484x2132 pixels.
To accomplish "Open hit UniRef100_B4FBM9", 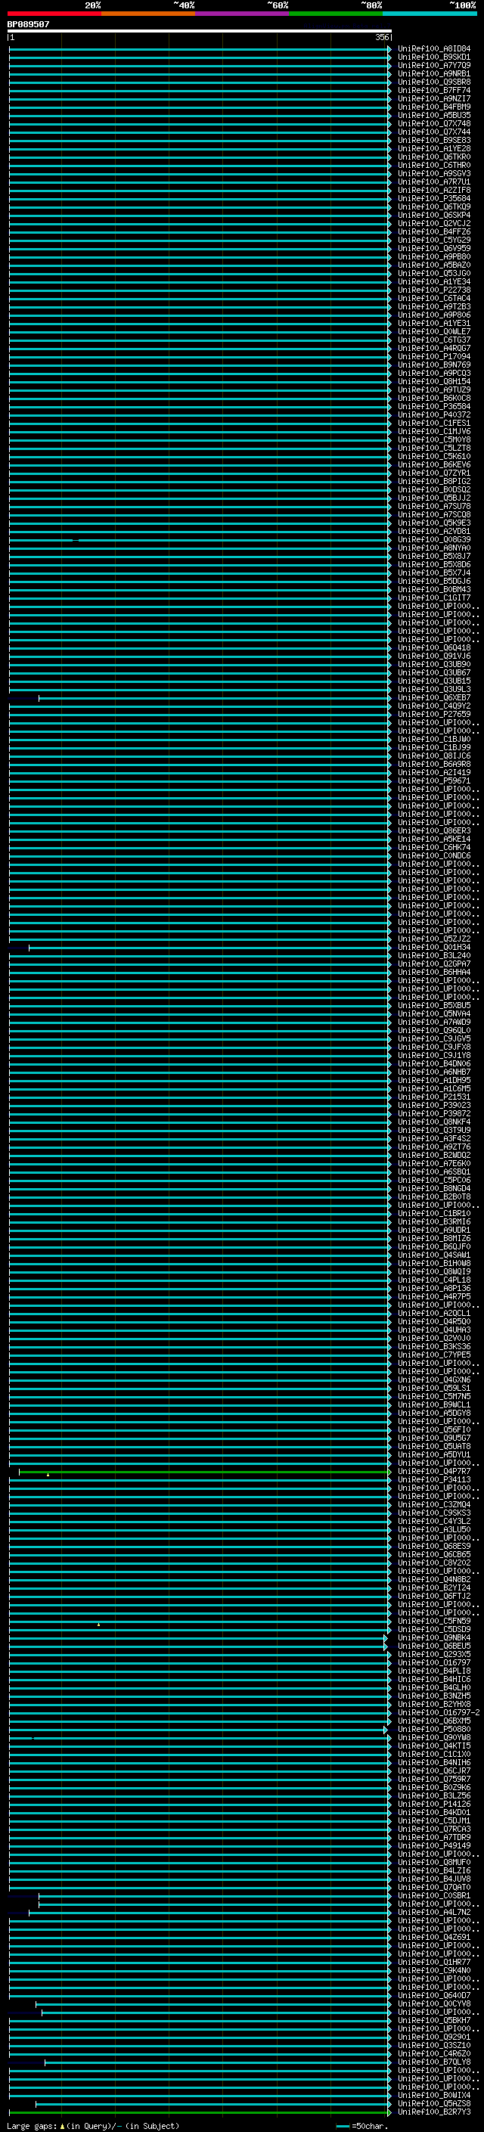I will coord(433,107).
